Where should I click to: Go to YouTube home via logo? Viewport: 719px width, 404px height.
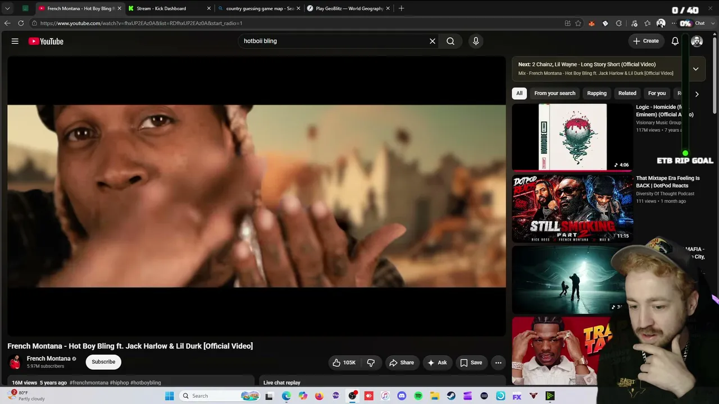[x=46, y=41]
